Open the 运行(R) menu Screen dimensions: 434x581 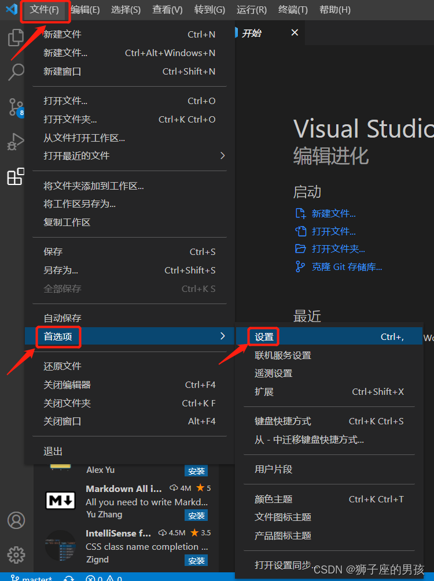pyautogui.click(x=252, y=10)
